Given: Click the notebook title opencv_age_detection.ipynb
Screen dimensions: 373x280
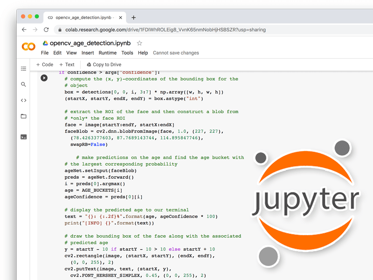Looking at the screenshot, I should (90, 43).
